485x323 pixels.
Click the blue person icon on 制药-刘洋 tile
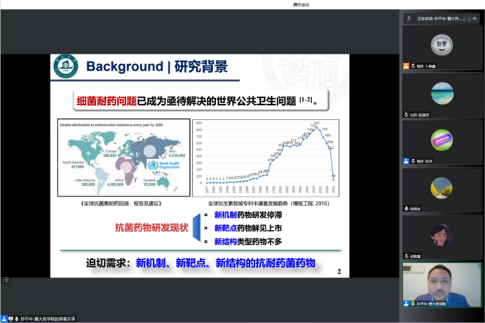pyautogui.click(x=406, y=161)
